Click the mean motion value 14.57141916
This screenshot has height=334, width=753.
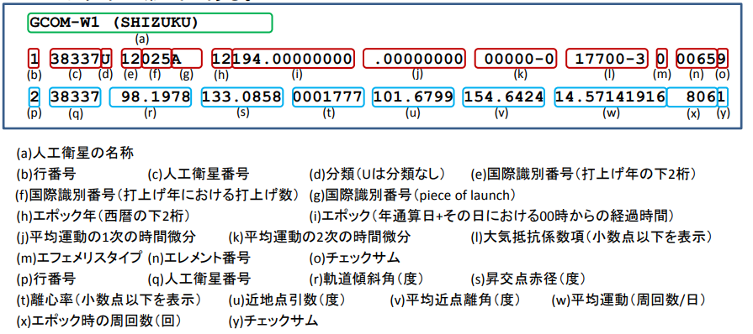click(611, 97)
